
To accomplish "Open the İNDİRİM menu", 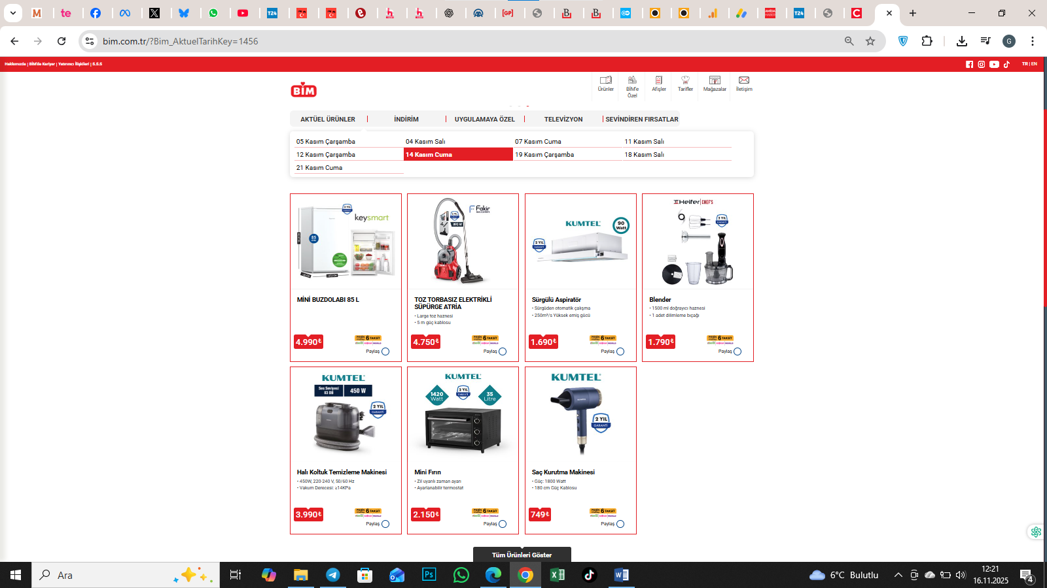I will coord(406,120).
